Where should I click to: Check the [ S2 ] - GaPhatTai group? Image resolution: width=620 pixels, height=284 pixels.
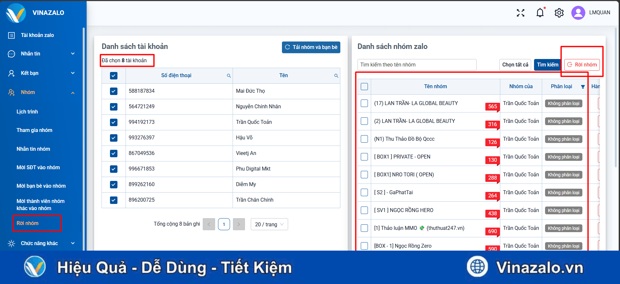(x=364, y=192)
